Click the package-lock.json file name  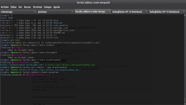64,30
